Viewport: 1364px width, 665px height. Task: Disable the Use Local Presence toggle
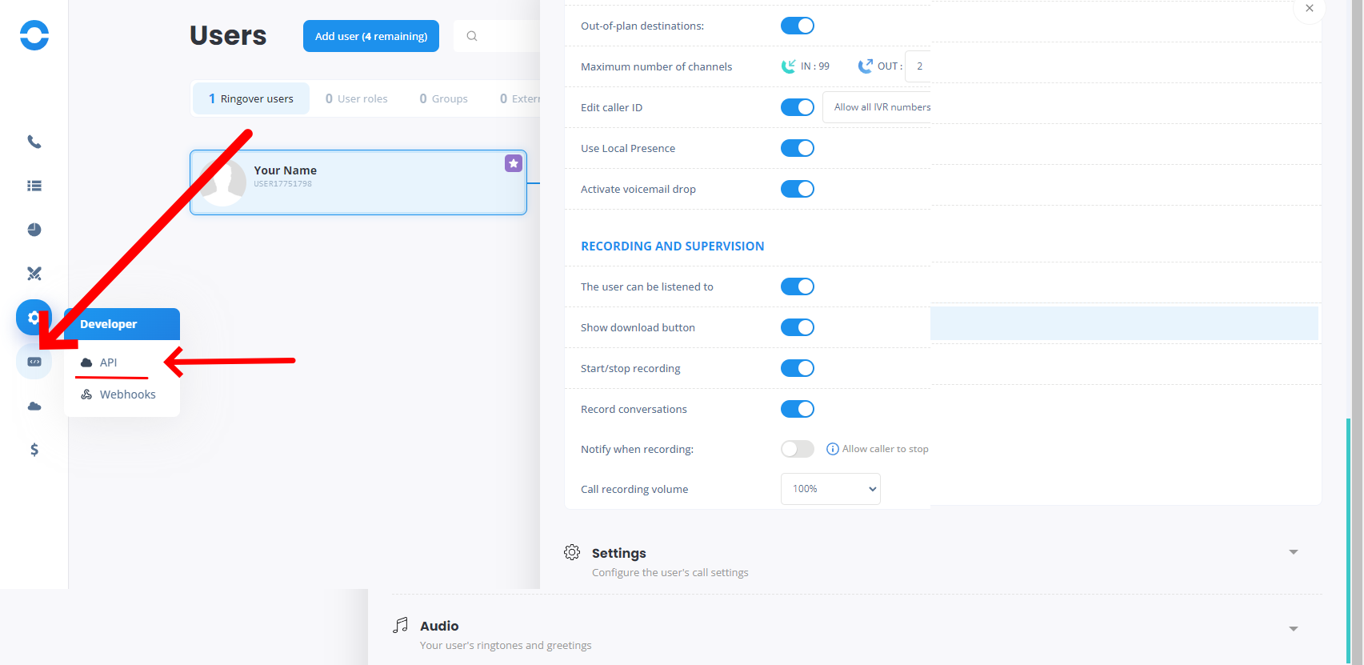pyautogui.click(x=797, y=148)
